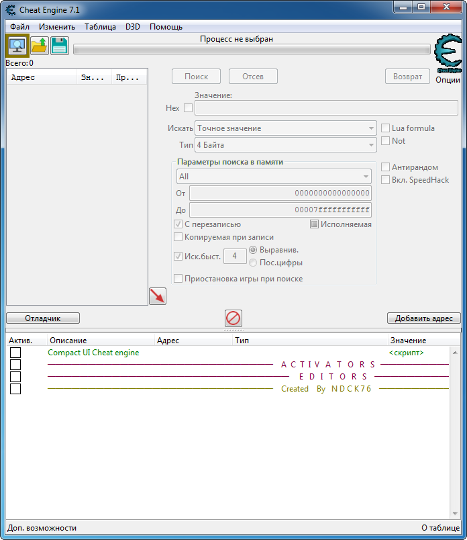Tick the Created By NDCK76 row checkbox

coord(15,389)
